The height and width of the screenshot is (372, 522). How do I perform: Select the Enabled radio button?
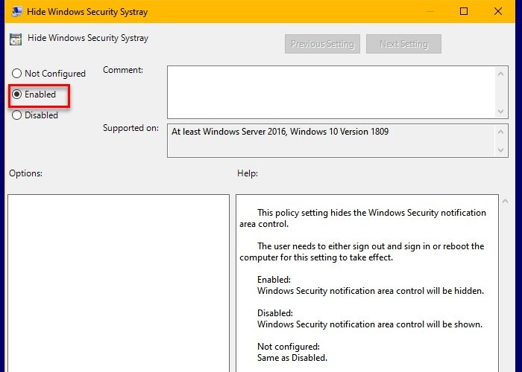point(17,94)
